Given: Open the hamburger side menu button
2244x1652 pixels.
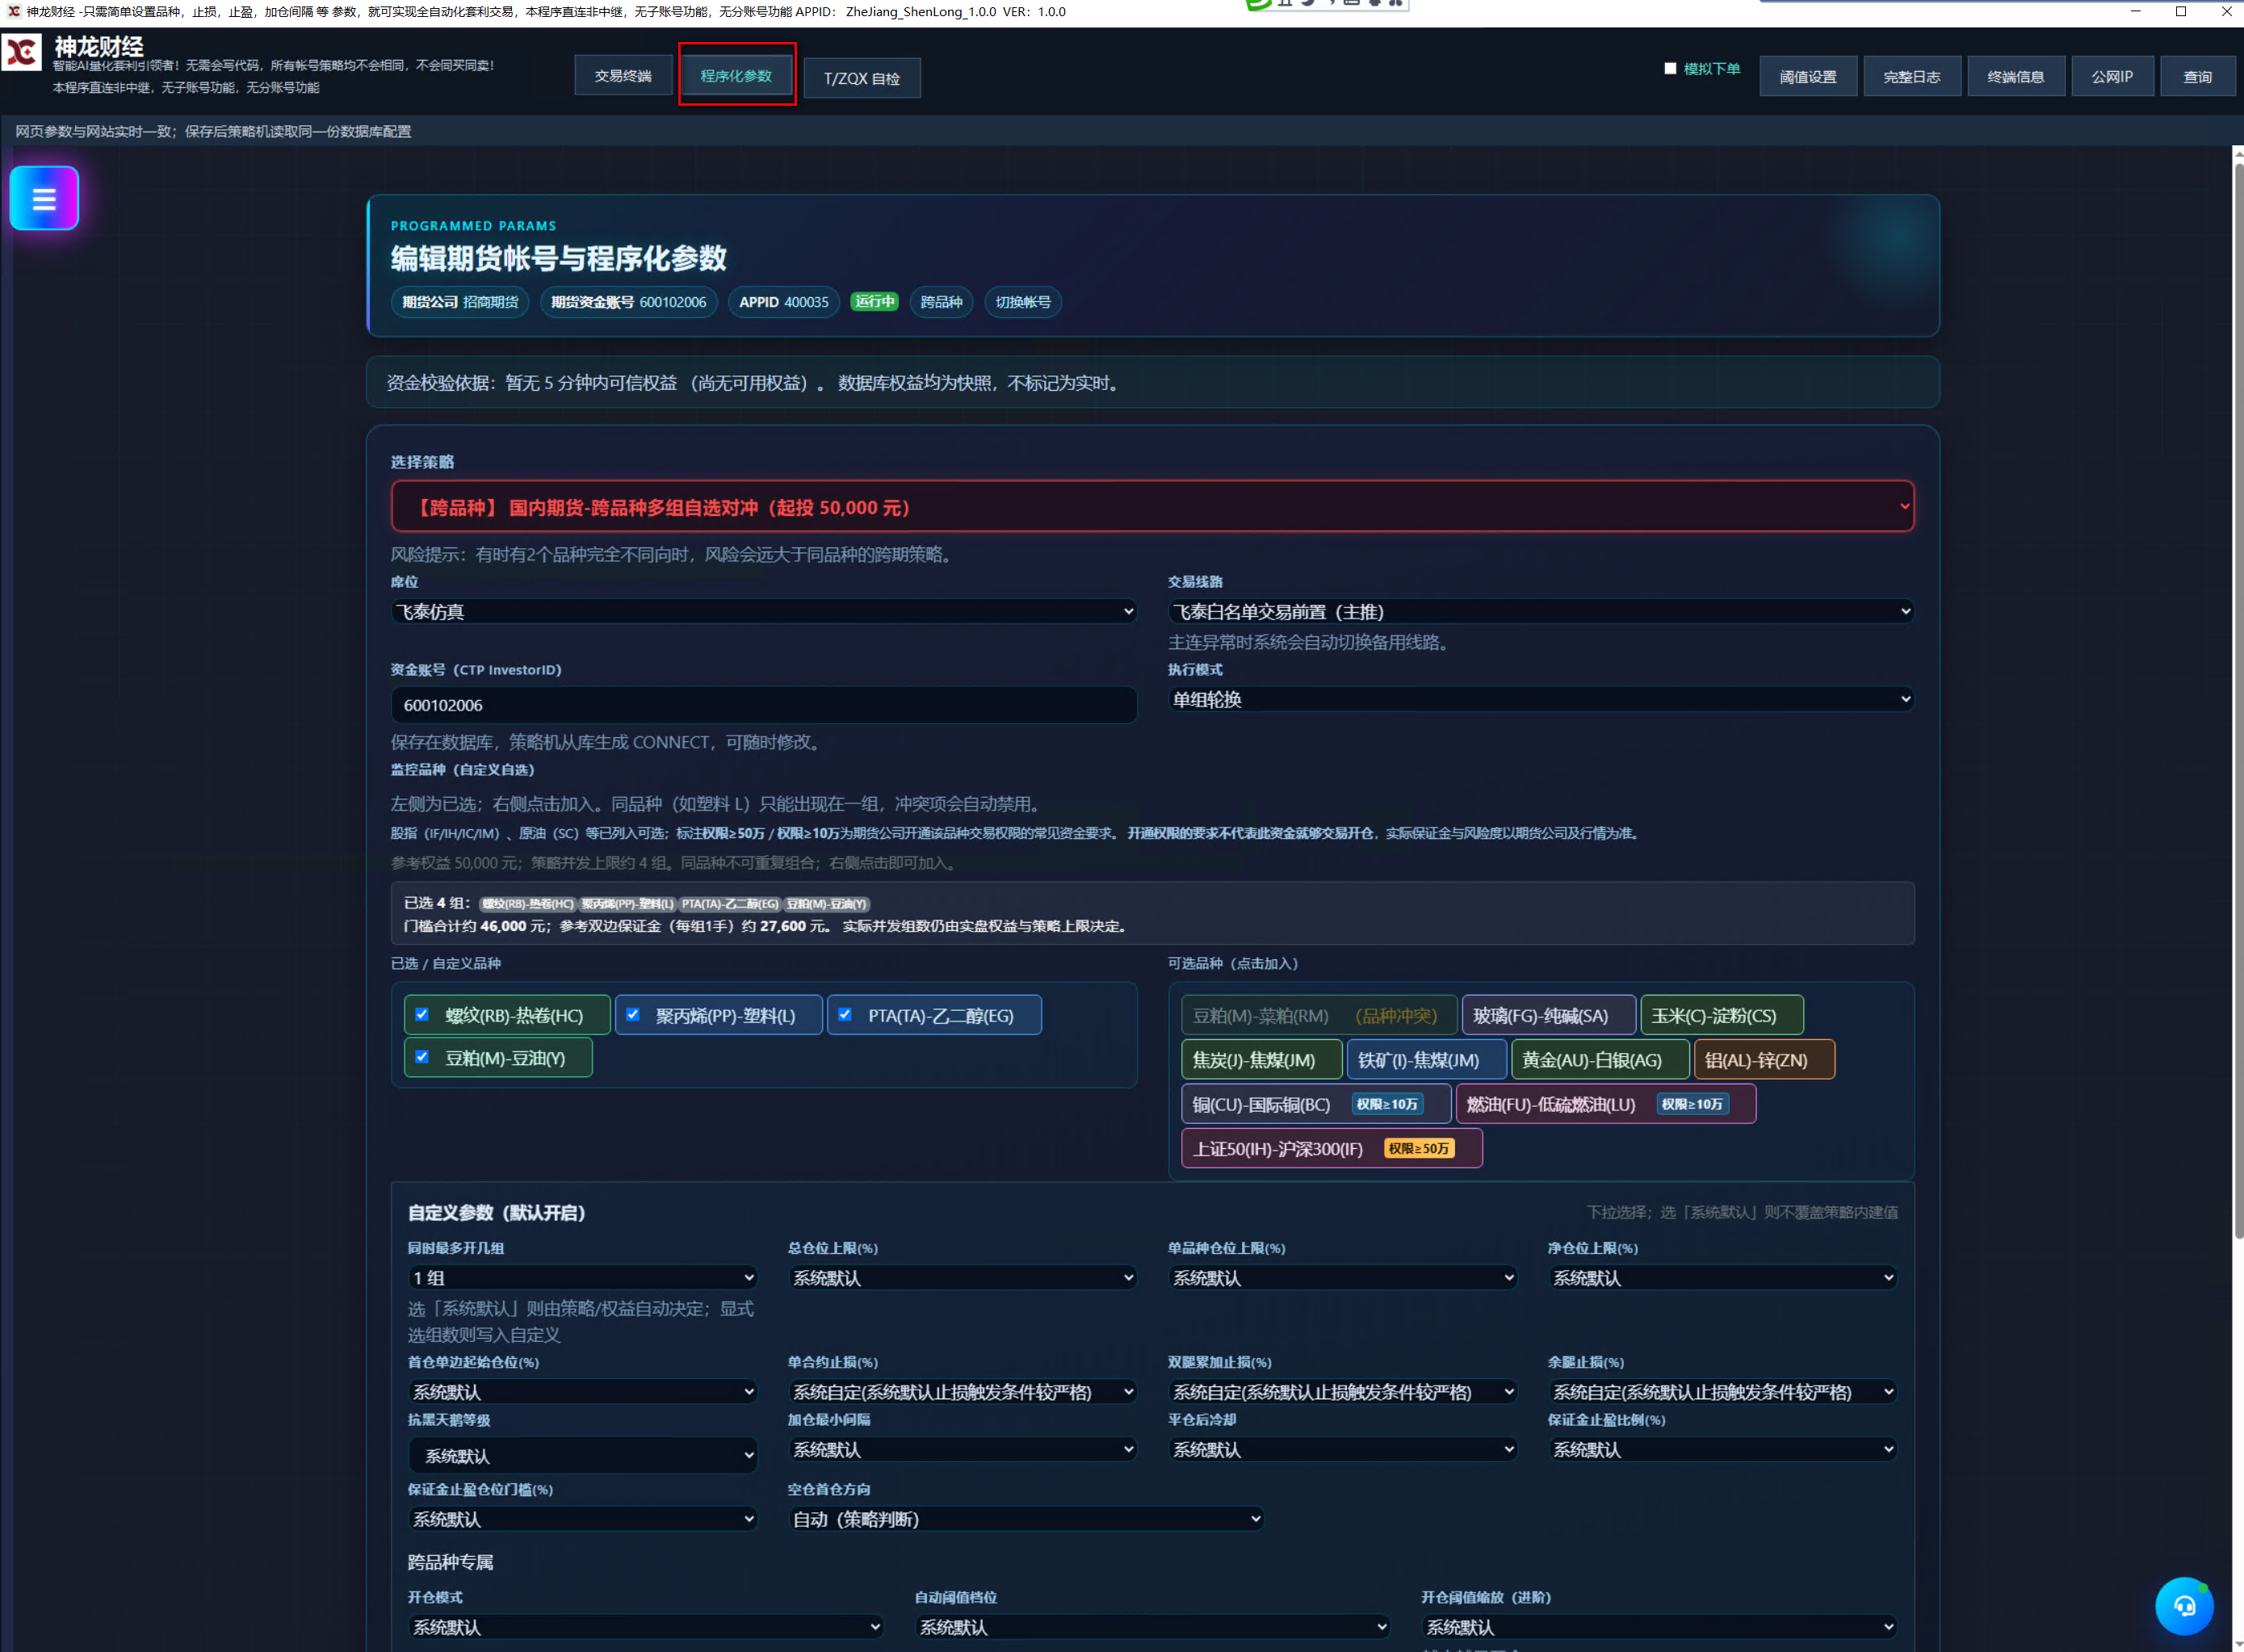Looking at the screenshot, I should [44, 198].
